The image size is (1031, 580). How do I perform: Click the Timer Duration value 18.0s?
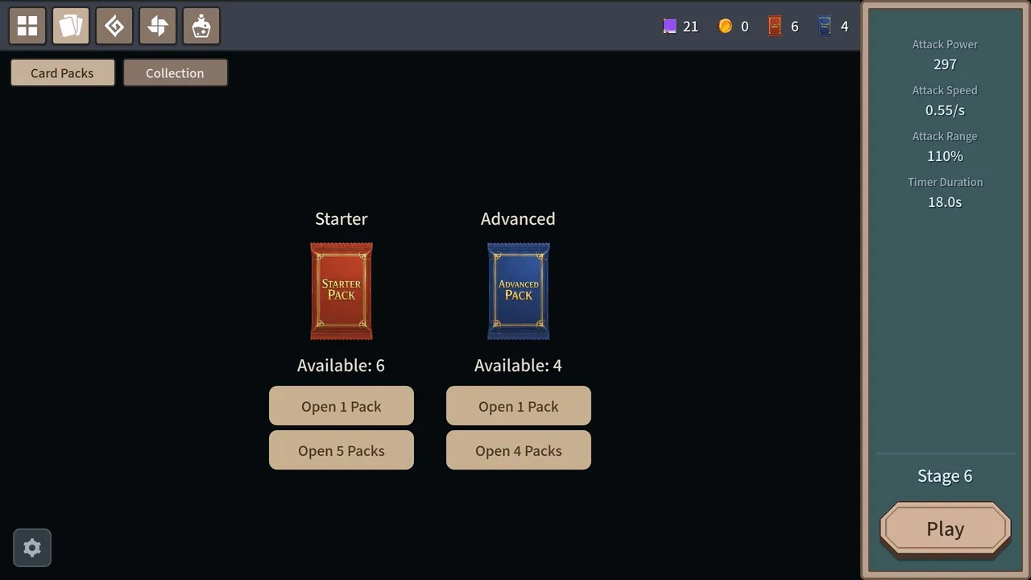[945, 202]
